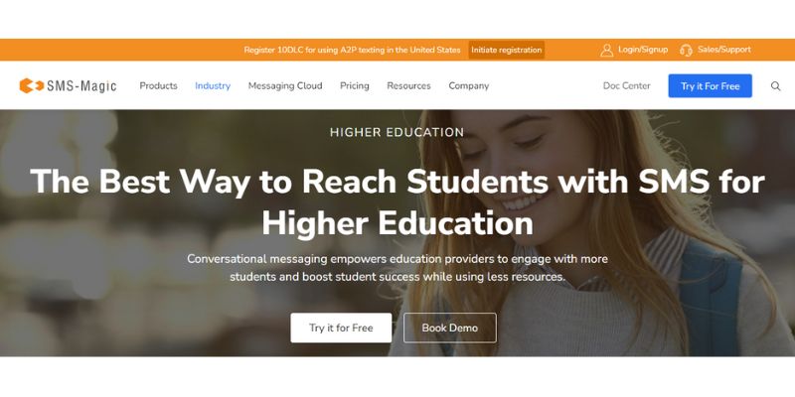Viewport: 795px width, 397px height.
Task: Click the SMS-Magic brand name text
Action: 81,86
